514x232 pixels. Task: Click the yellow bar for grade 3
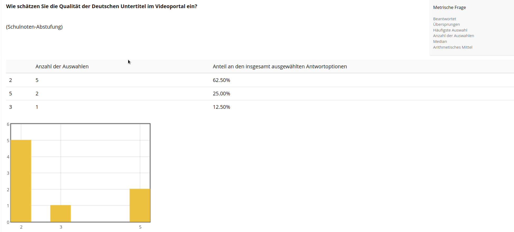coord(61,213)
